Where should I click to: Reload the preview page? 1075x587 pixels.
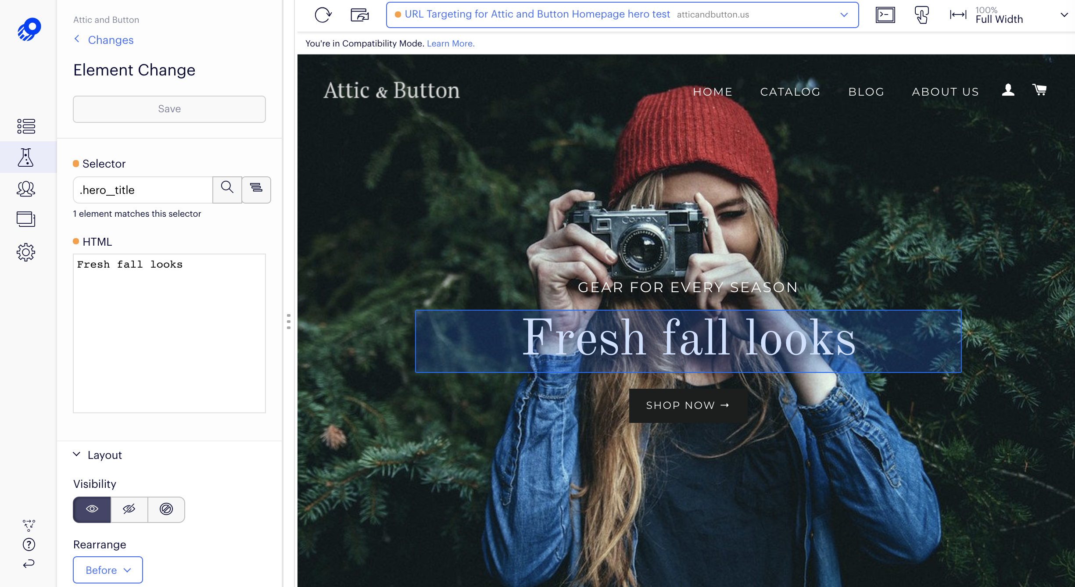tap(323, 15)
